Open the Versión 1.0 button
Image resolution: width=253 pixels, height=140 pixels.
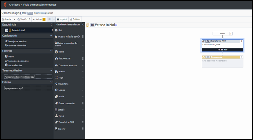click(24, 19)
